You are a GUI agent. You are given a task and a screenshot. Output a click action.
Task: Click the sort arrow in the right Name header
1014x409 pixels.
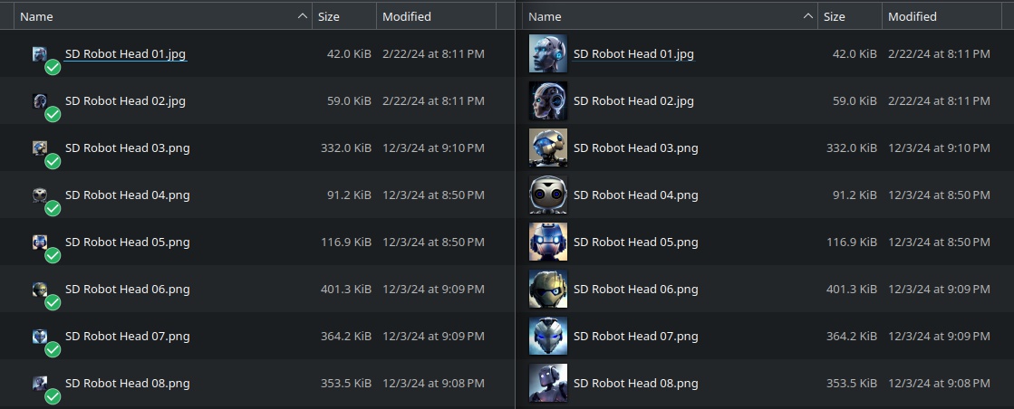coord(807,17)
